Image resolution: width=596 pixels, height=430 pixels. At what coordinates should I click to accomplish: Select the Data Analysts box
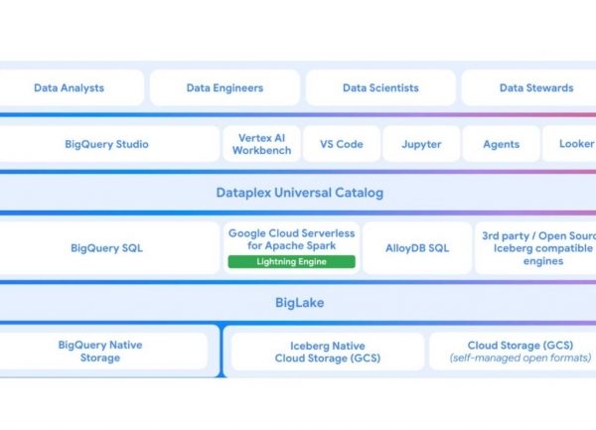click(x=71, y=87)
